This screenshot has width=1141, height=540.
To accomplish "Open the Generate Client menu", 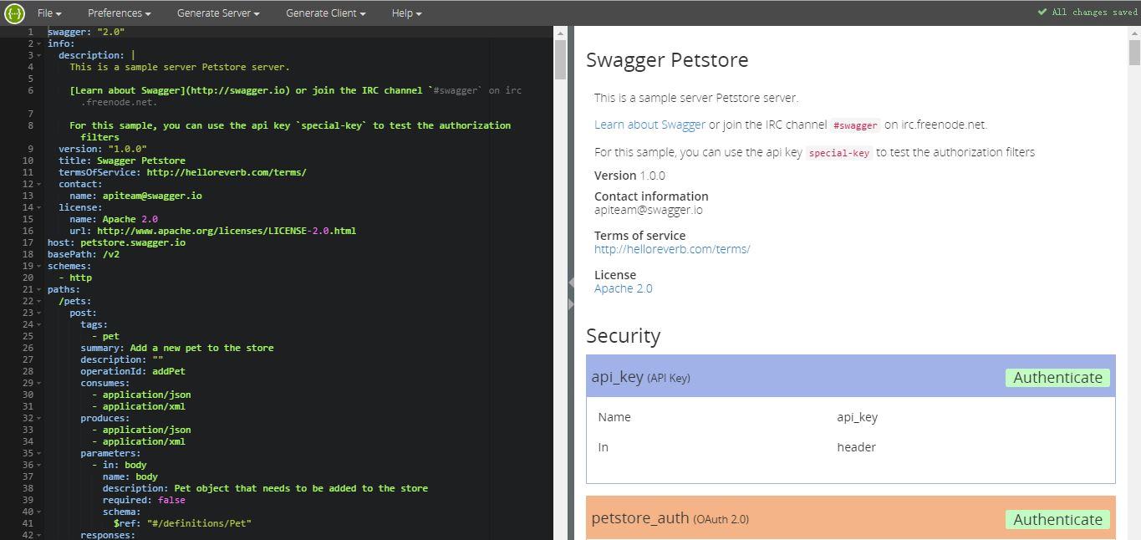I will click(325, 13).
